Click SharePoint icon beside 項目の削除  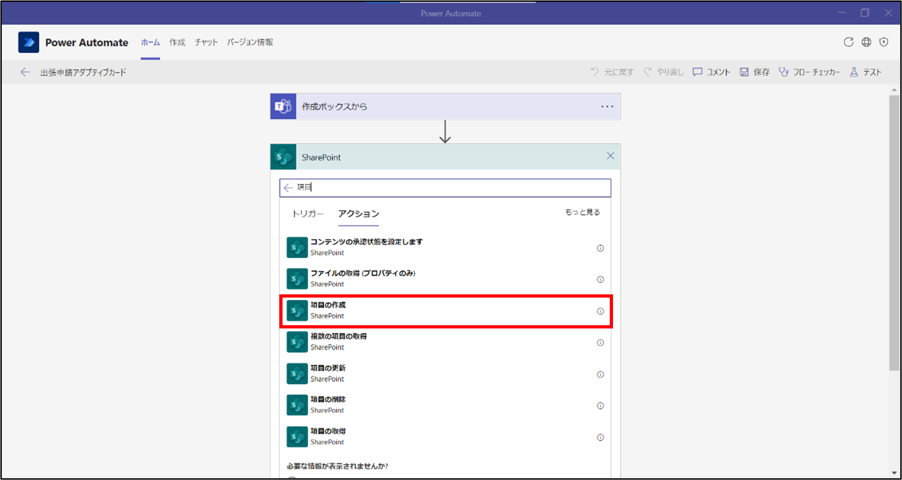pos(297,405)
